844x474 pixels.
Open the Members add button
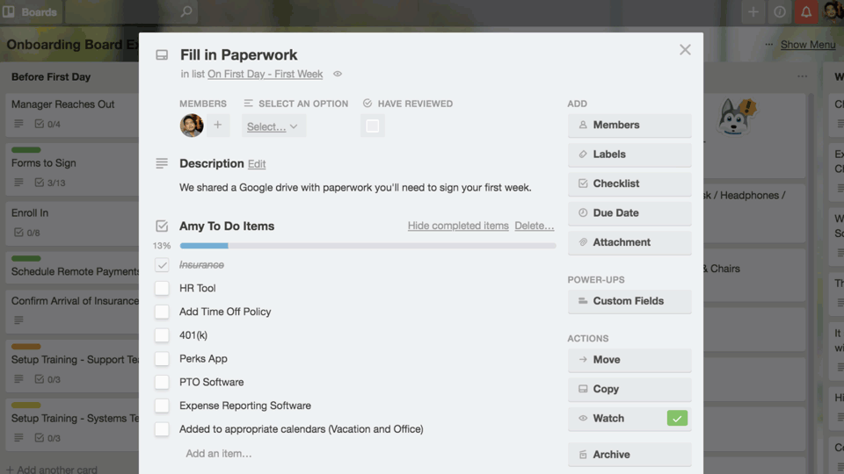tap(629, 126)
